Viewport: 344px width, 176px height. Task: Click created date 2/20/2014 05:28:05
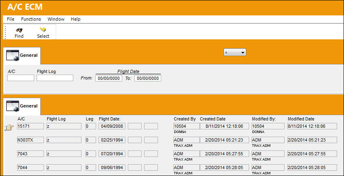[224, 168]
